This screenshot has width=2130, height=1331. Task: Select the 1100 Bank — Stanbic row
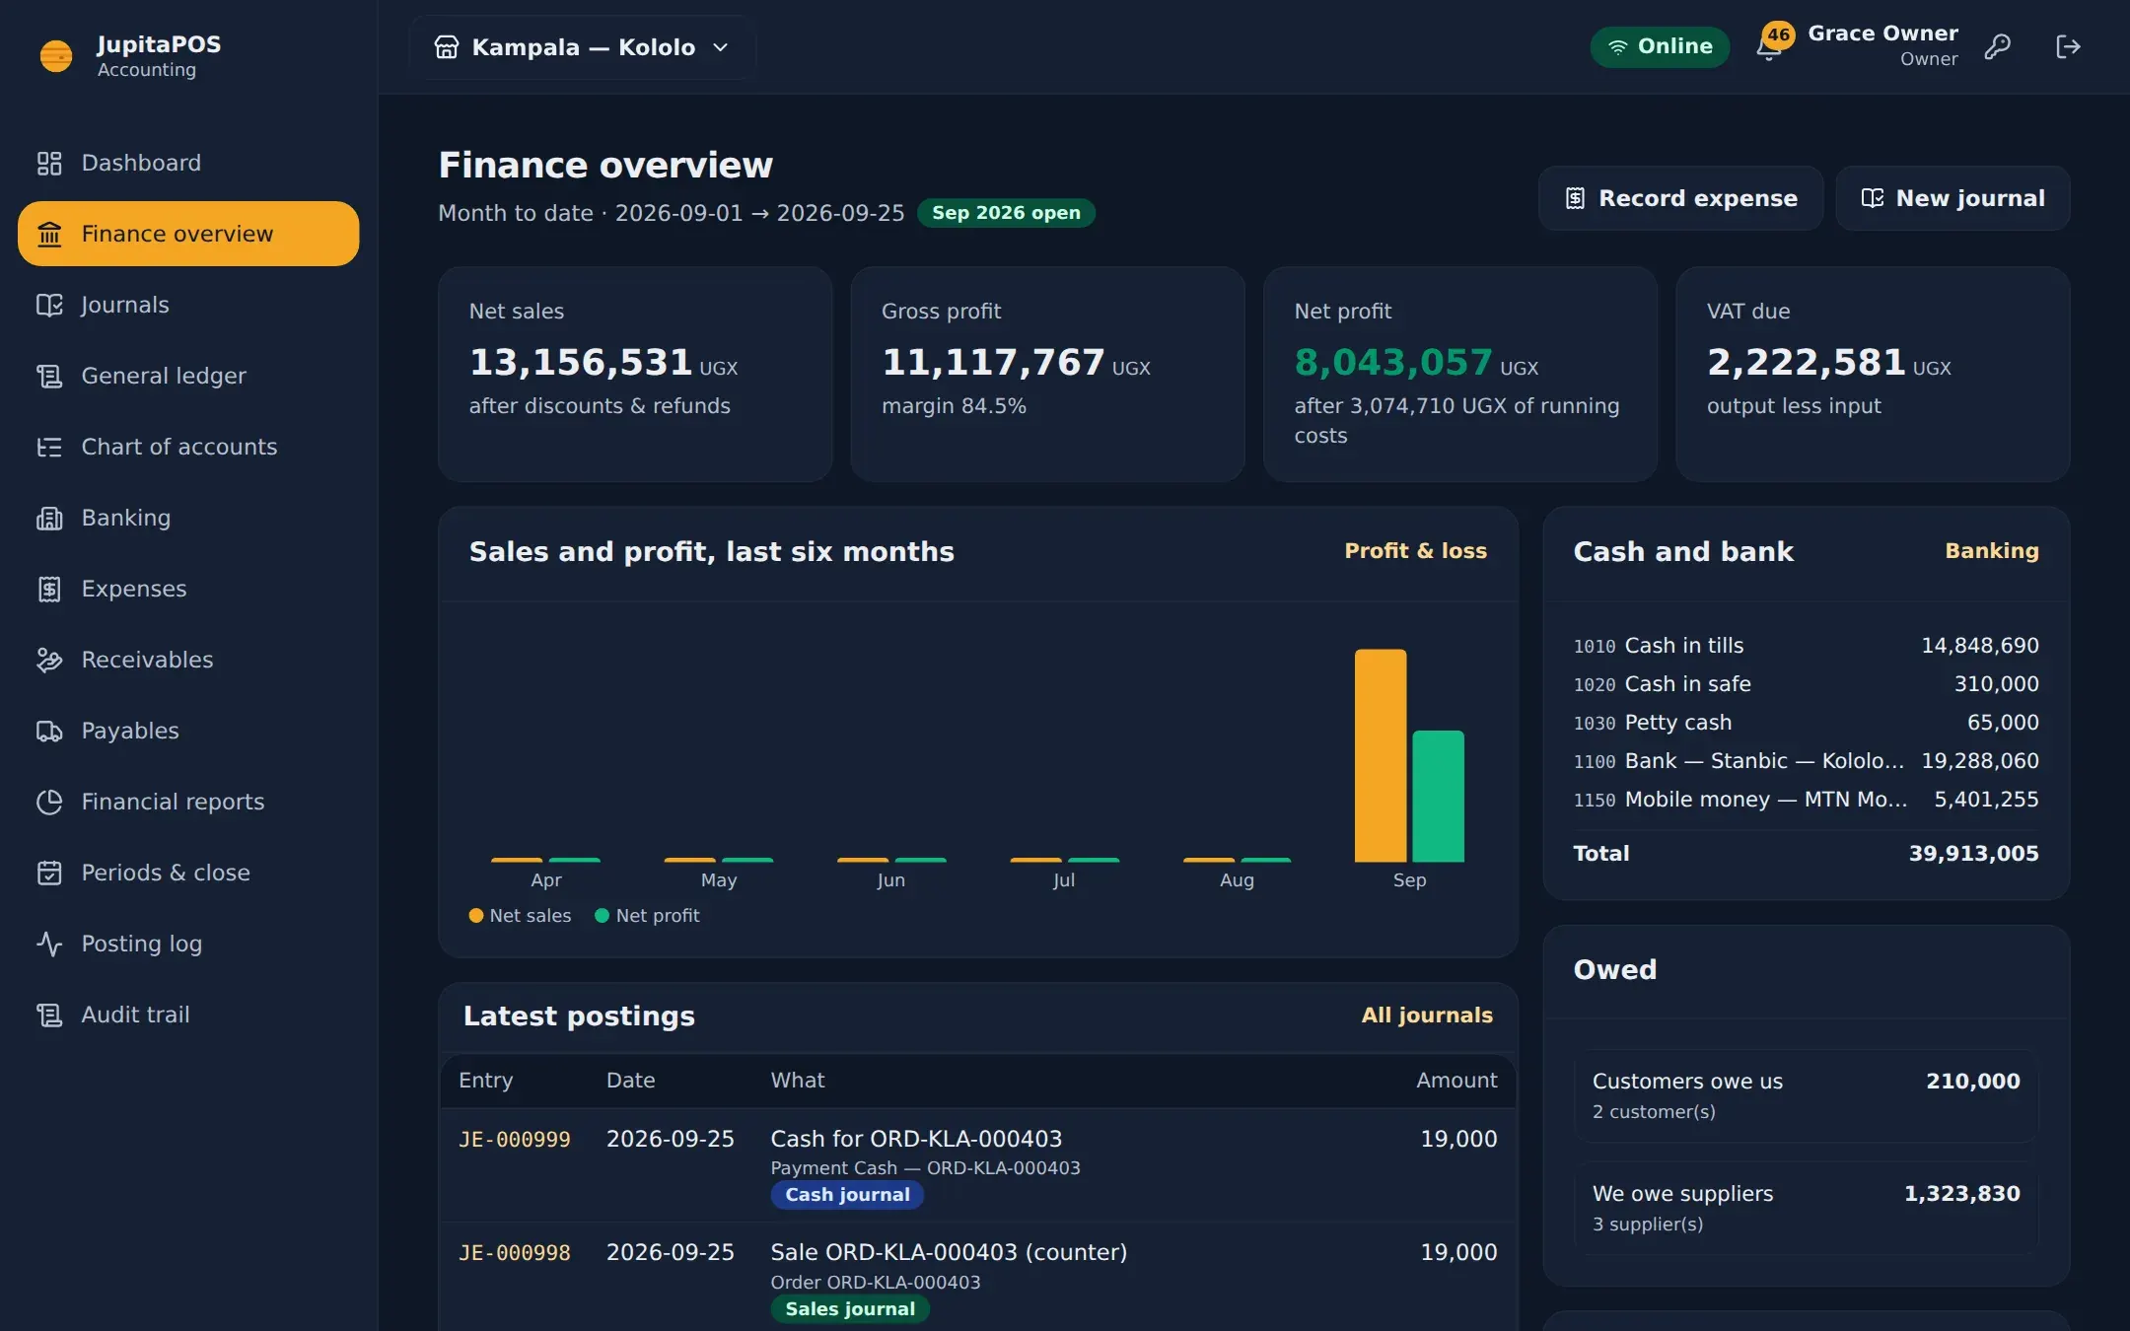1806,761
